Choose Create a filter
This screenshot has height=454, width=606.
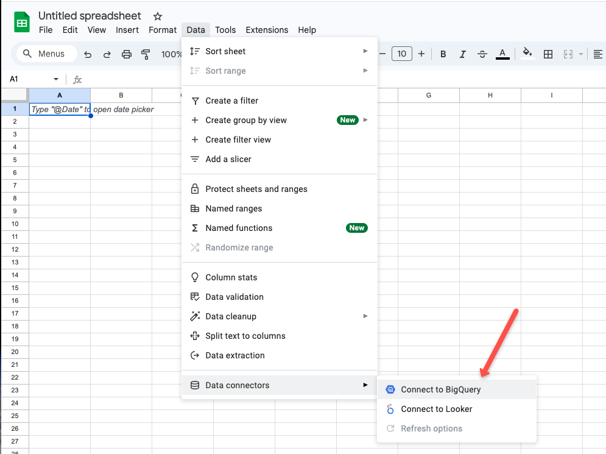click(280, 101)
